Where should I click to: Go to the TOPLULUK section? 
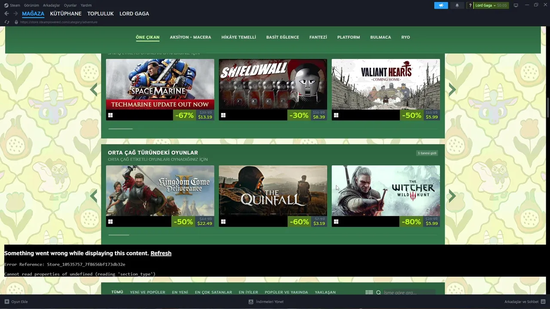pos(101,14)
